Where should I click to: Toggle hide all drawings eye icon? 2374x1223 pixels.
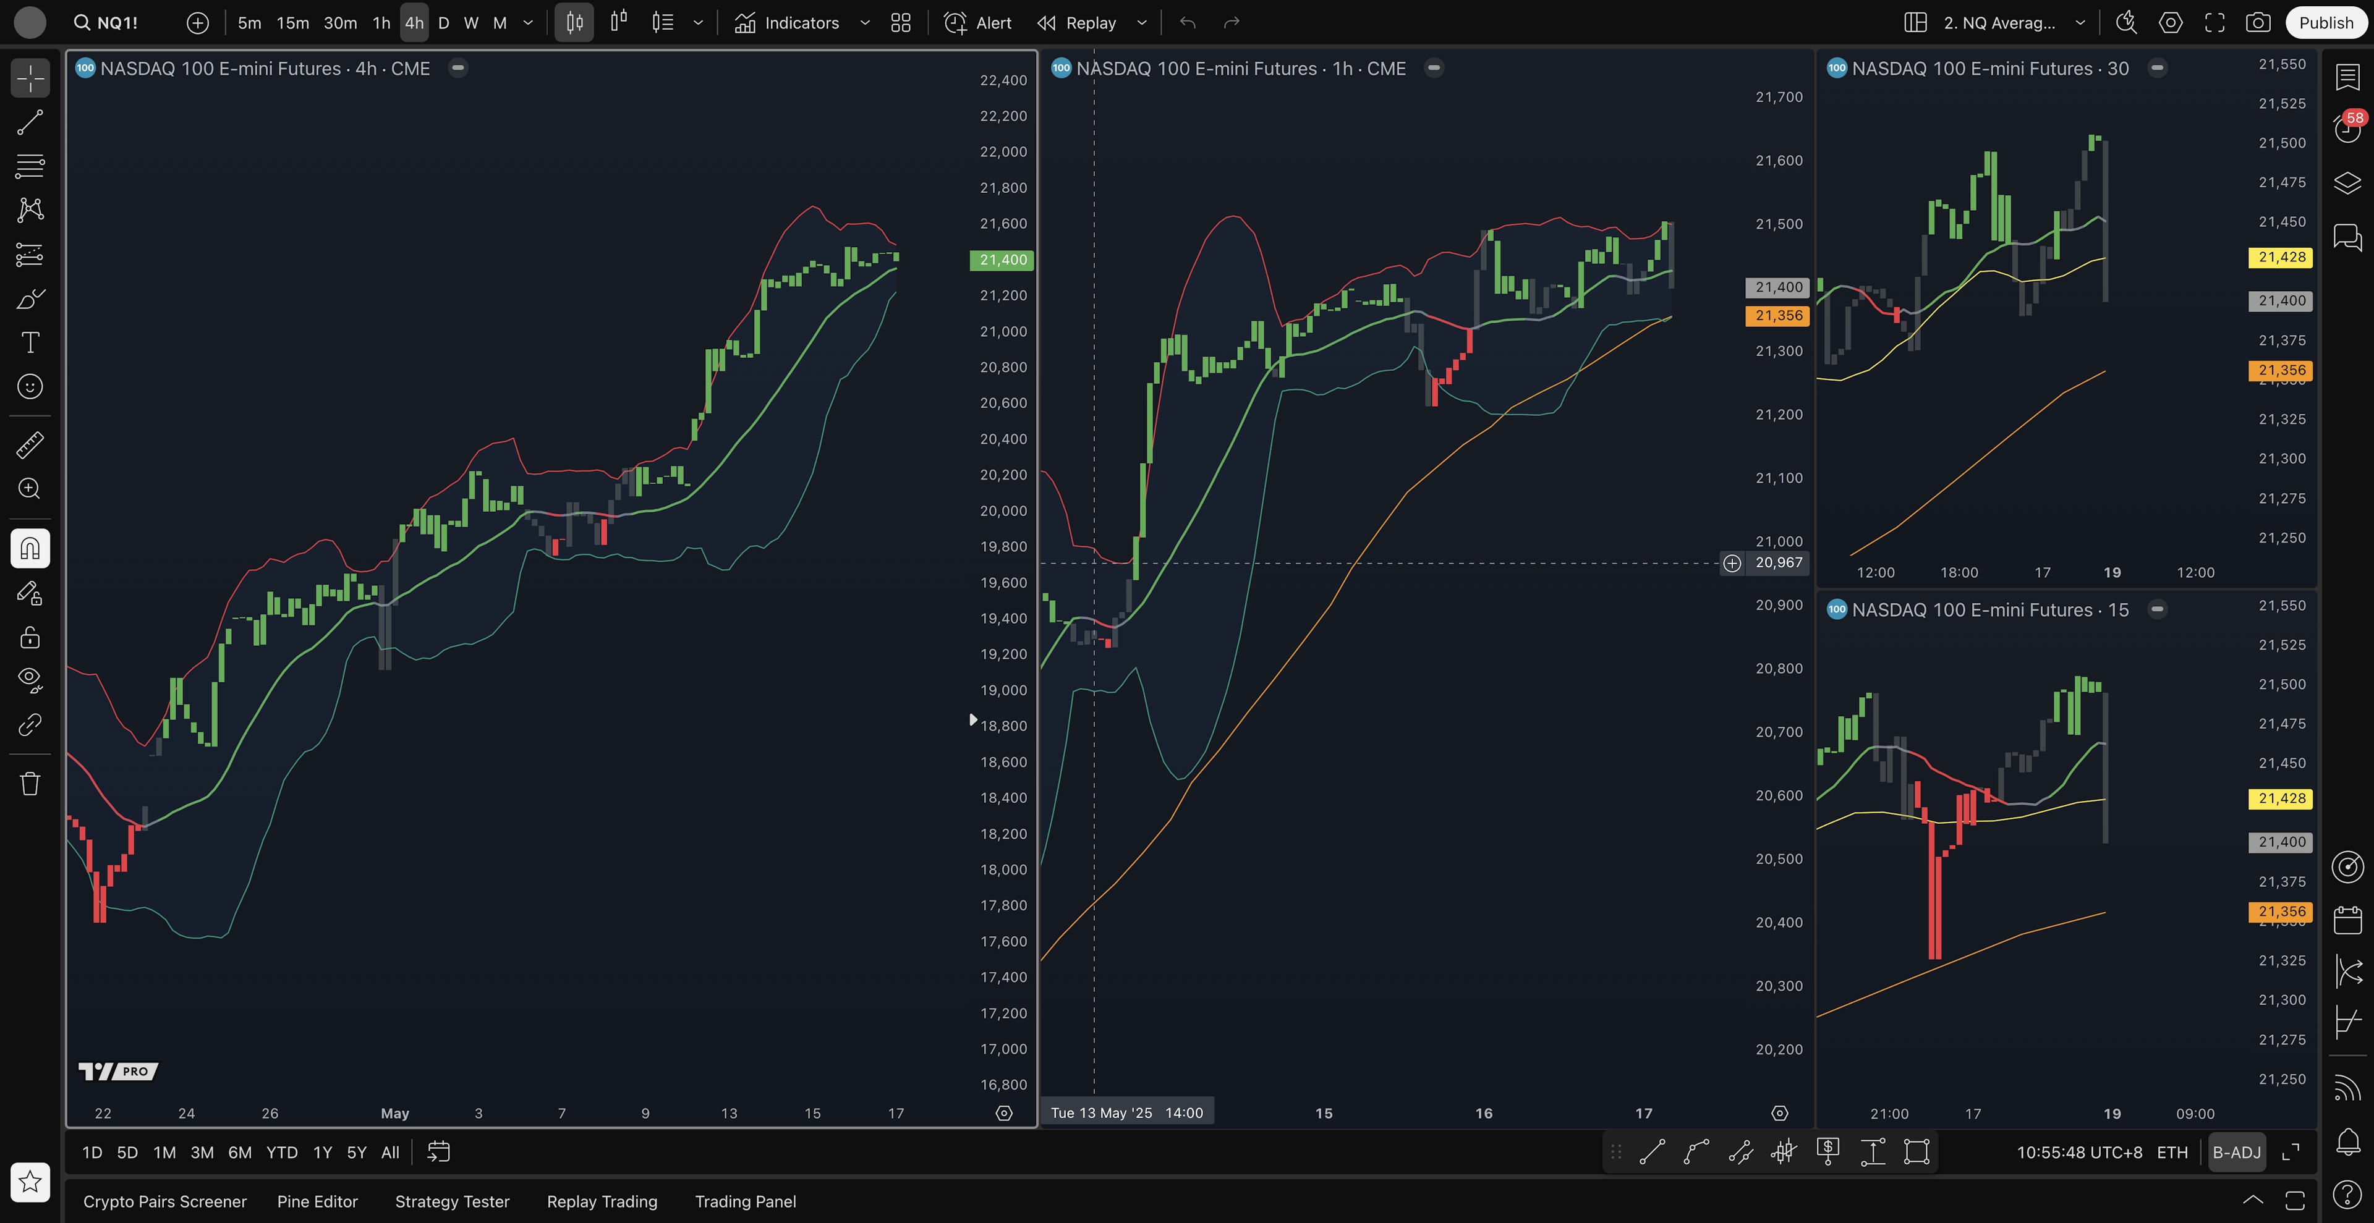(30, 680)
